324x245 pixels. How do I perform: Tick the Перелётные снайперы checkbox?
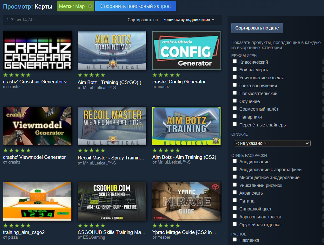(x=235, y=124)
